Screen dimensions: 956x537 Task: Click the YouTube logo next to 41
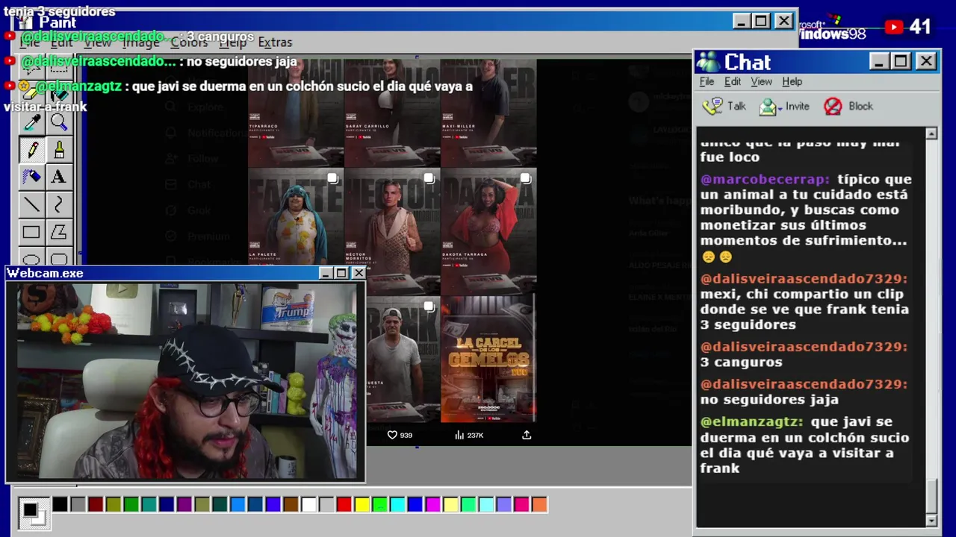click(893, 28)
